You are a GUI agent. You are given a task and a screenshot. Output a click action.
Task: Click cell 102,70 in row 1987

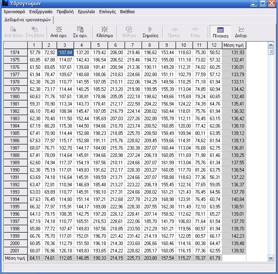pyautogui.click(x=65, y=148)
